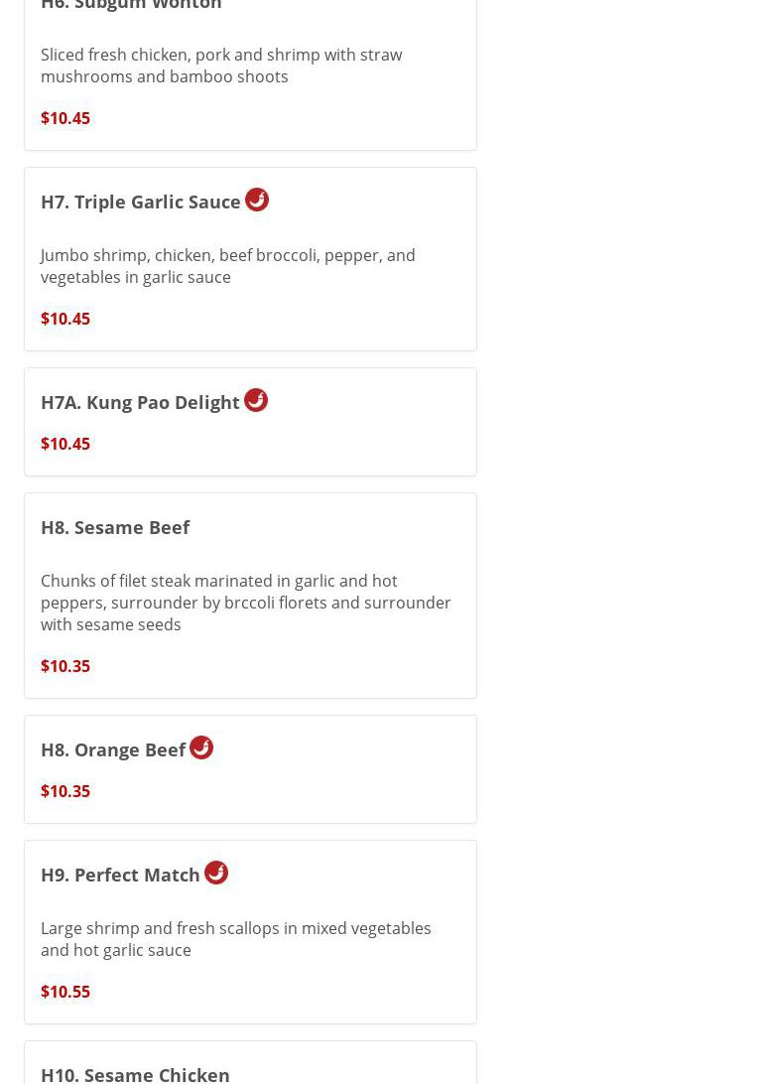
Task: Click the spicy icon beside Perfect Match
Action: click(216, 873)
